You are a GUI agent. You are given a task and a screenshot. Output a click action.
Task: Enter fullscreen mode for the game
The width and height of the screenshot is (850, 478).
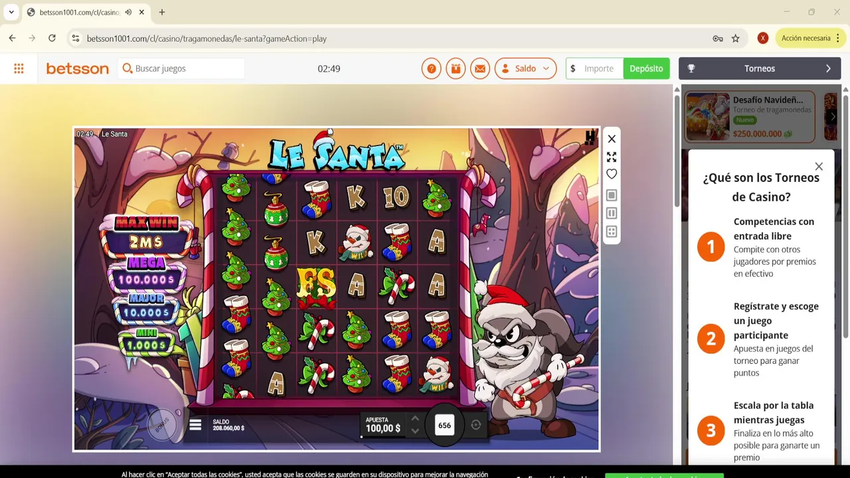[x=612, y=157]
